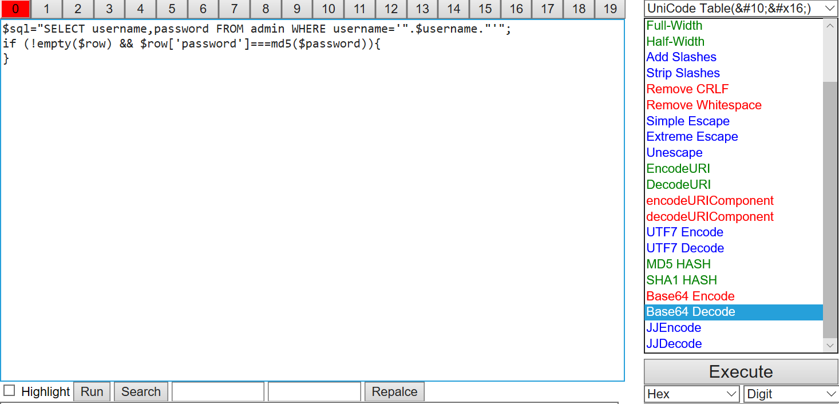Switch to tab 16
Viewport: 839px width, 404px height.
(x=516, y=9)
